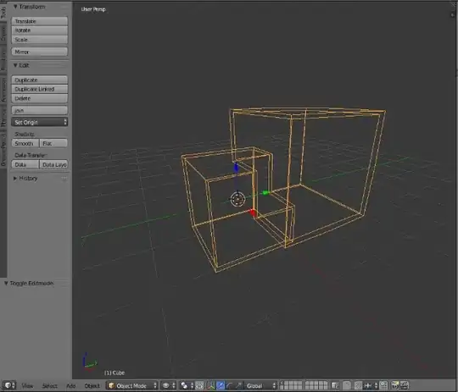
Task: Open the editor type selector icon
Action: [x=8, y=385]
